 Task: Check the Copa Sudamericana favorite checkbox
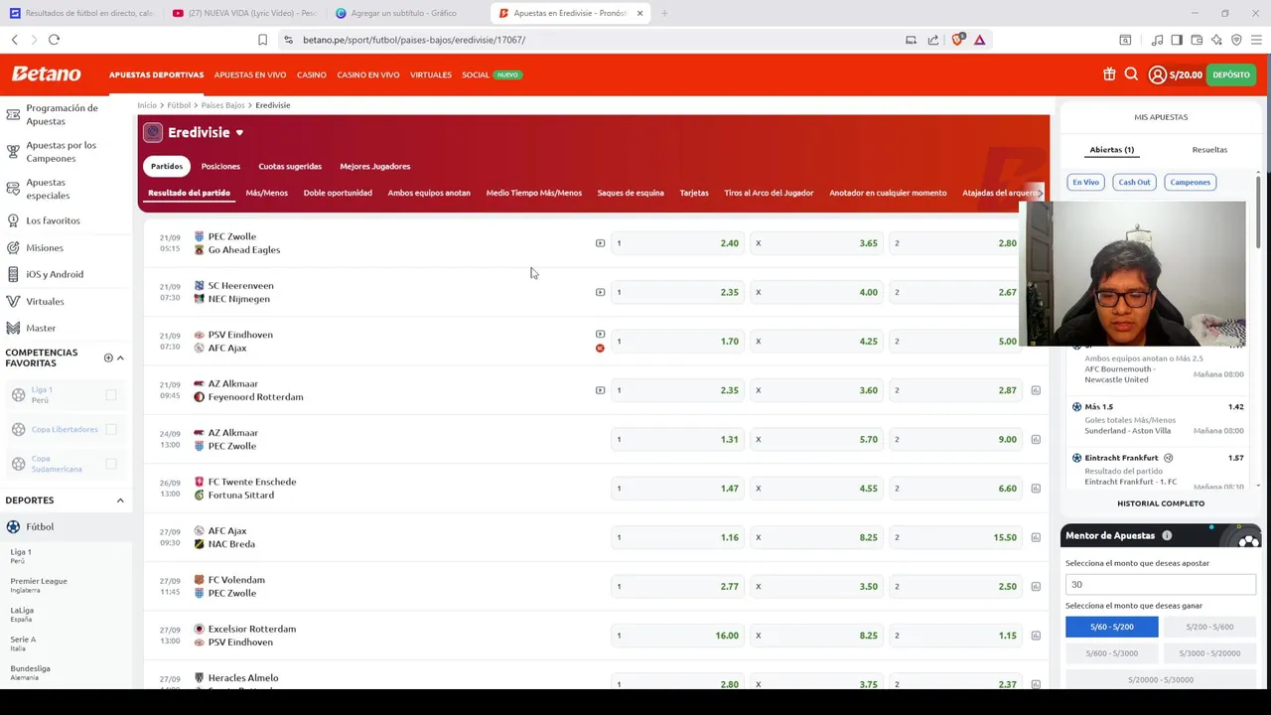(x=111, y=464)
